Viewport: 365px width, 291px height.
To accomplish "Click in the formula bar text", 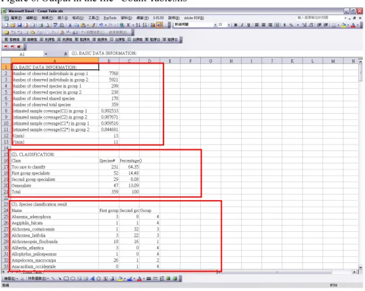I will pyautogui.click(x=104, y=53).
